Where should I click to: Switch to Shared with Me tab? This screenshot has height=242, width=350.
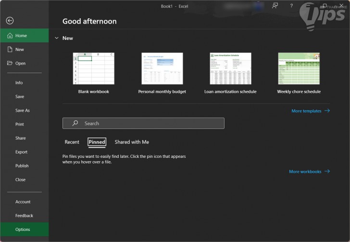point(132,142)
